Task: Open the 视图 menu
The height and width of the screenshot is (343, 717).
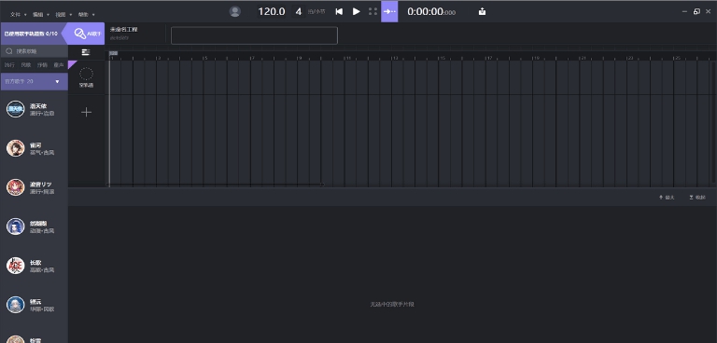Action: 61,15
